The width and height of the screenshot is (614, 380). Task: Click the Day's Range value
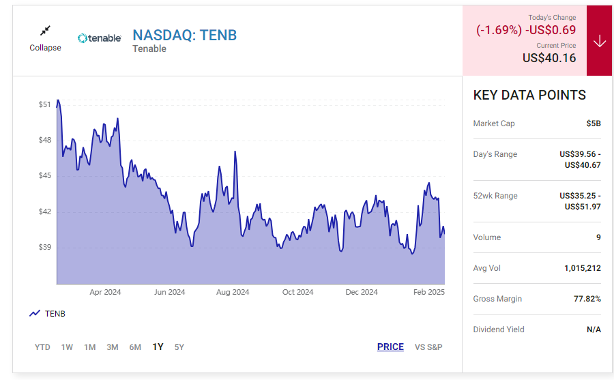tap(580, 160)
